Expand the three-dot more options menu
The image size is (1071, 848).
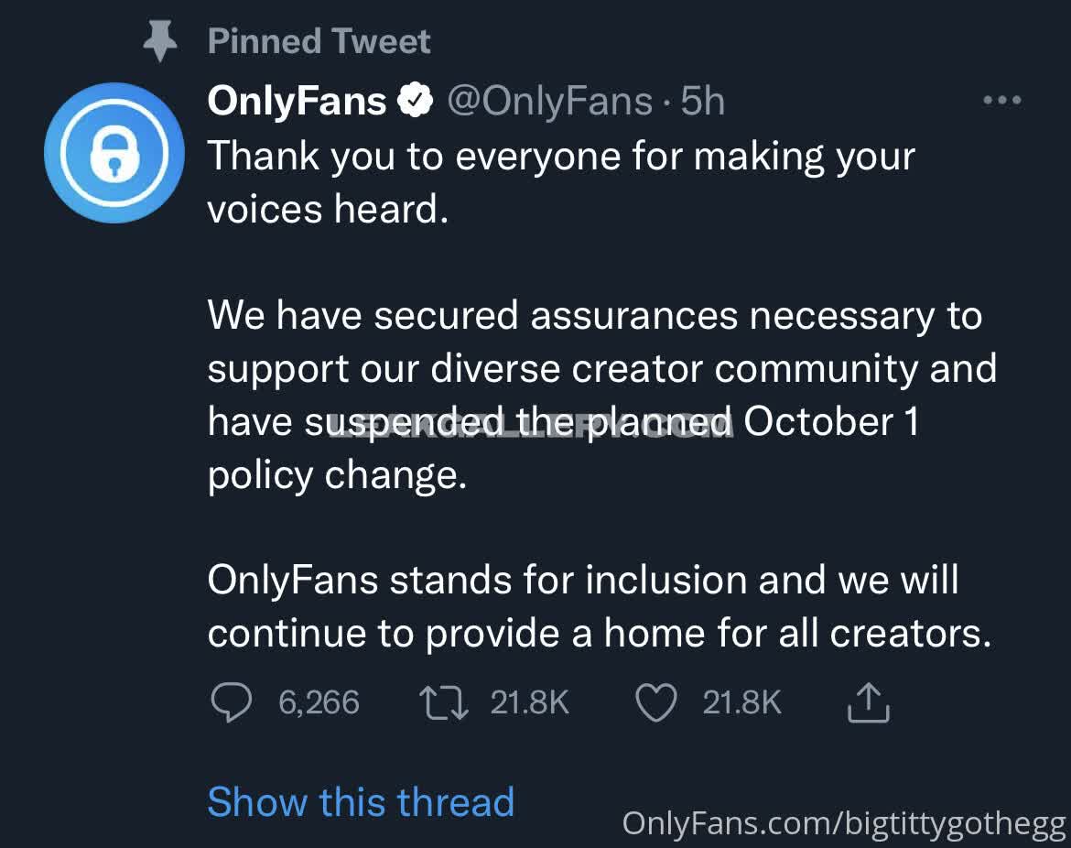pyautogui.click(x=1001, y=101)
